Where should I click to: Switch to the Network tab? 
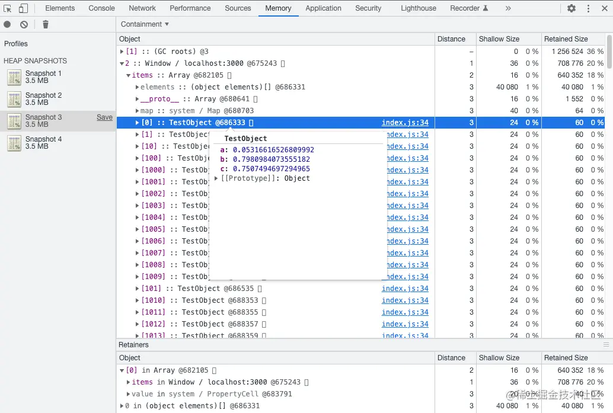pos(142,8)
